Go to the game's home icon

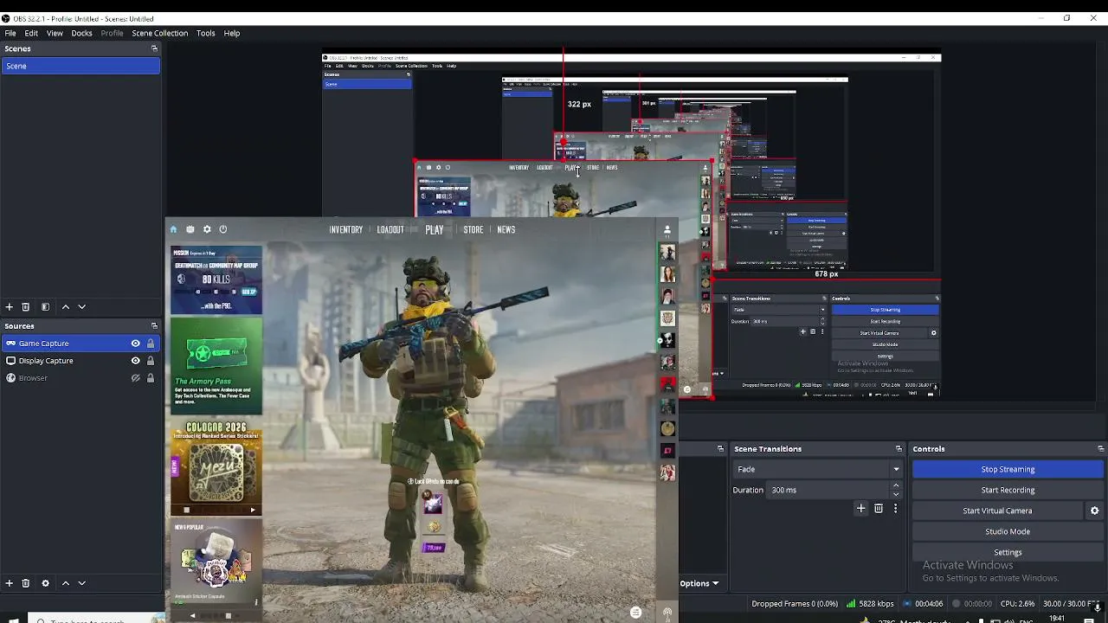tap(173, 229)
